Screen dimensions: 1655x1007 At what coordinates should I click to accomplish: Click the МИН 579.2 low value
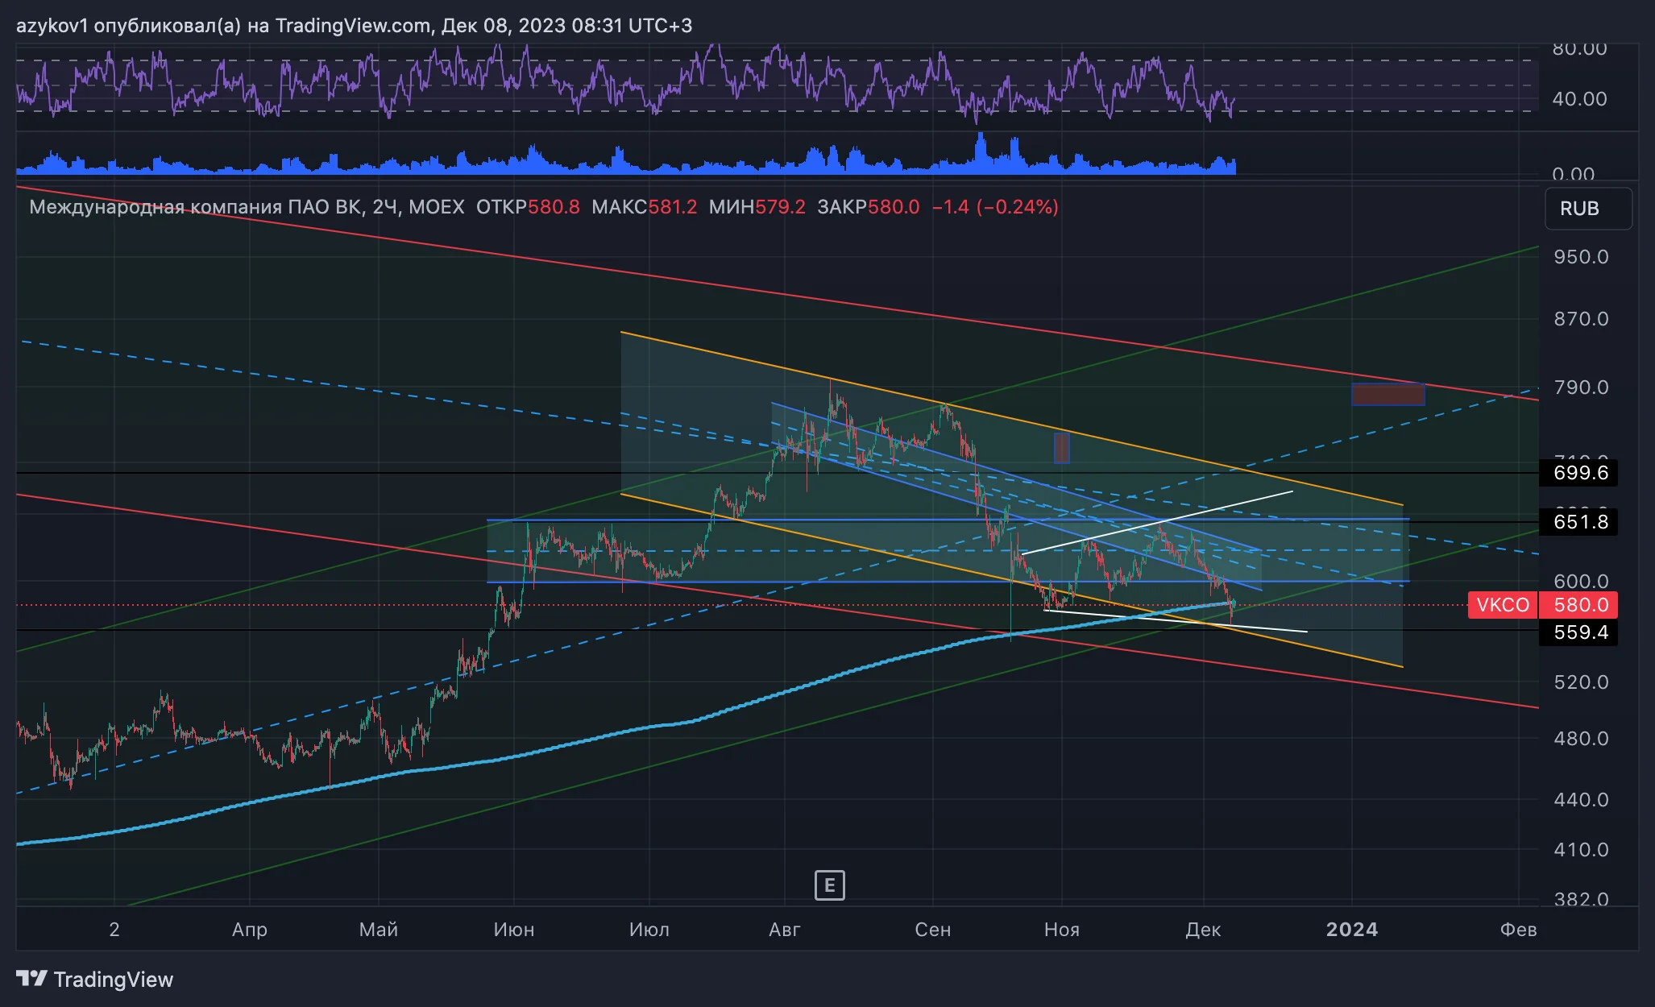click(757, 207)
